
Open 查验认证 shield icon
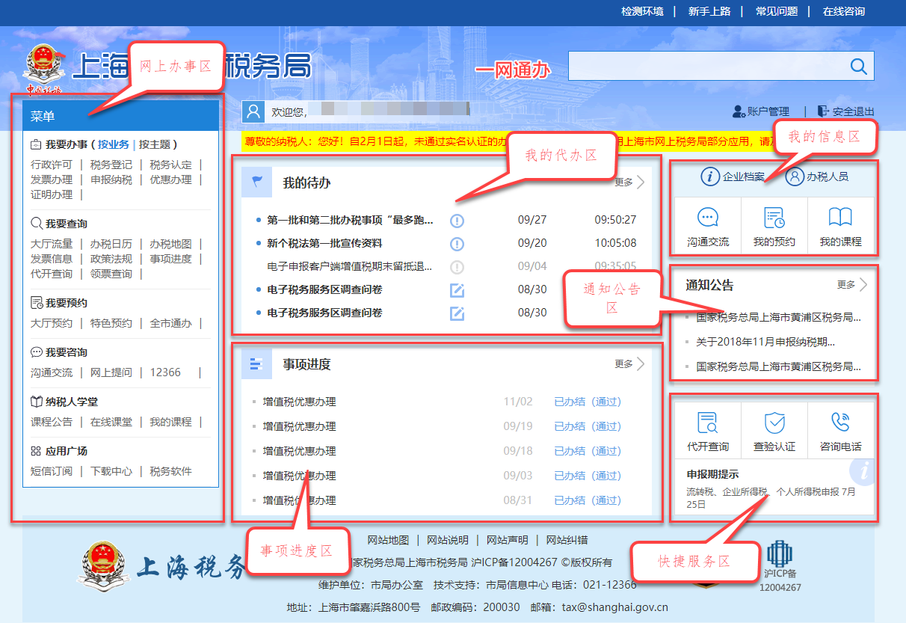coord(774,423)
